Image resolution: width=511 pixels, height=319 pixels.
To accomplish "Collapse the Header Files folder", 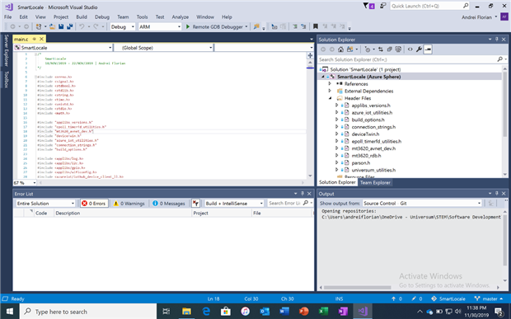I will pos(330,98).
